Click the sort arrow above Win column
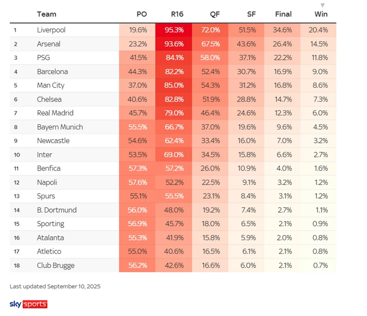The image size is (367, 316). point(323,5)
